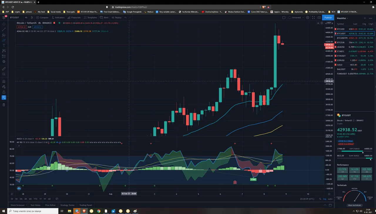Open the candlestick chart style selector
Screen dimensions: 376x214
click(x=32, y=18)
